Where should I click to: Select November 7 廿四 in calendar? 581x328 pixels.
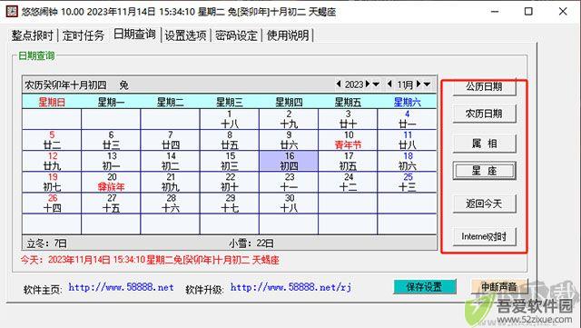tap(170, 140)
